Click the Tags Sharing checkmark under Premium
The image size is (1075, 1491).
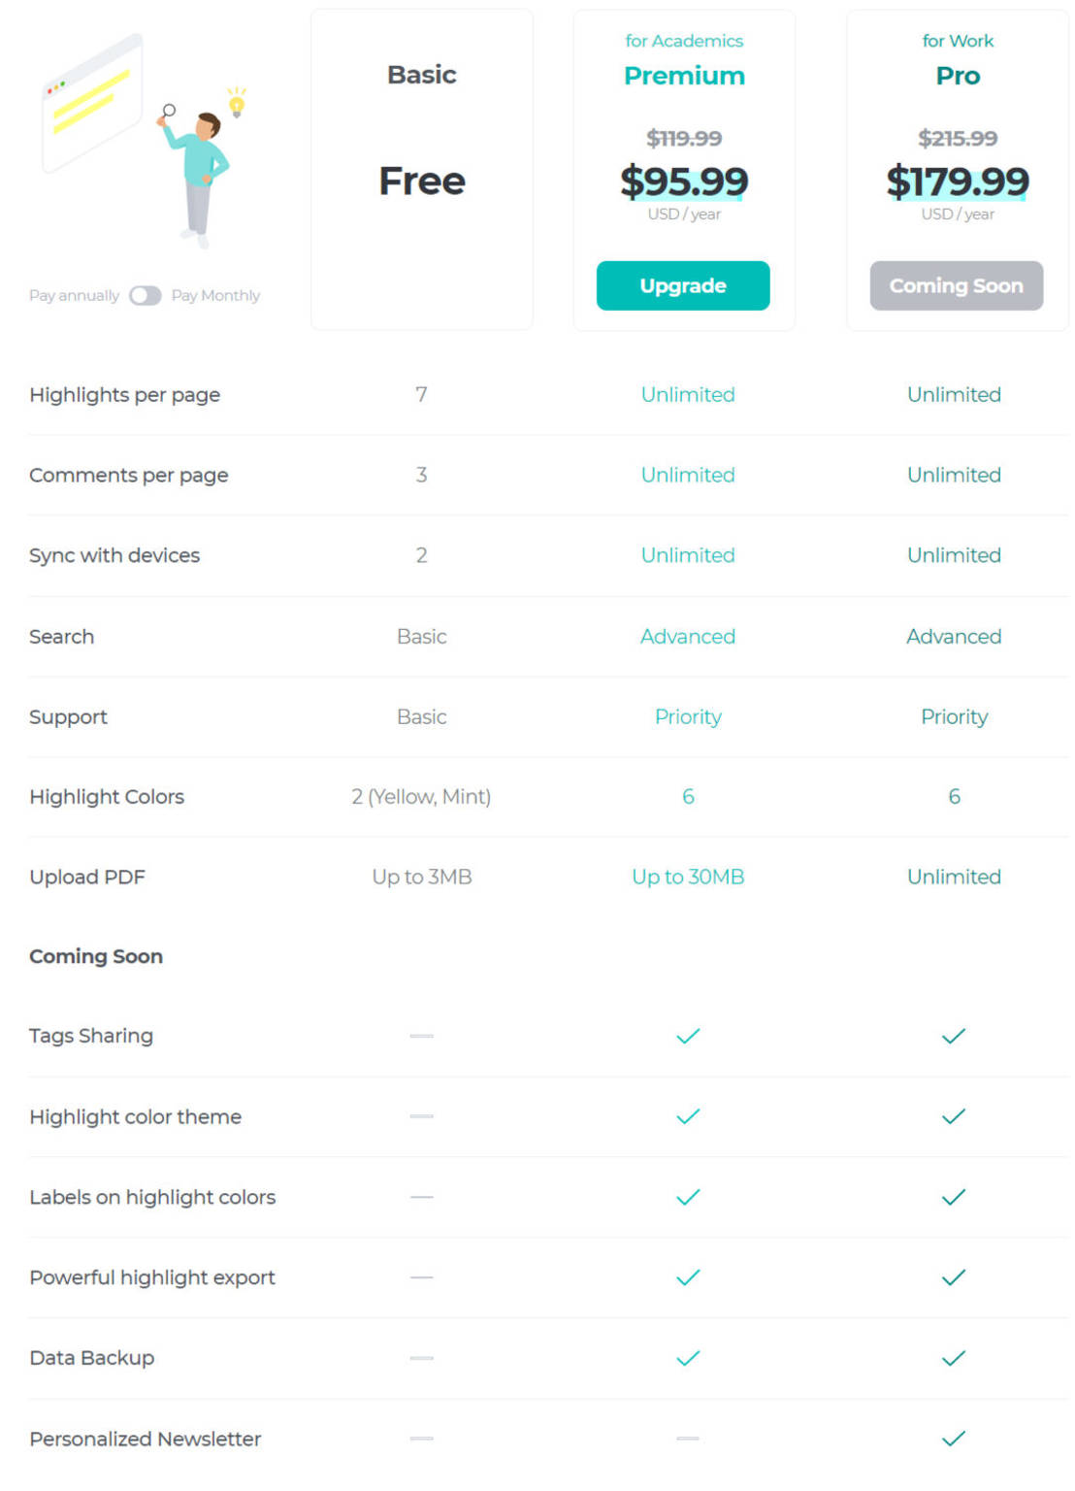(688, 1035)
